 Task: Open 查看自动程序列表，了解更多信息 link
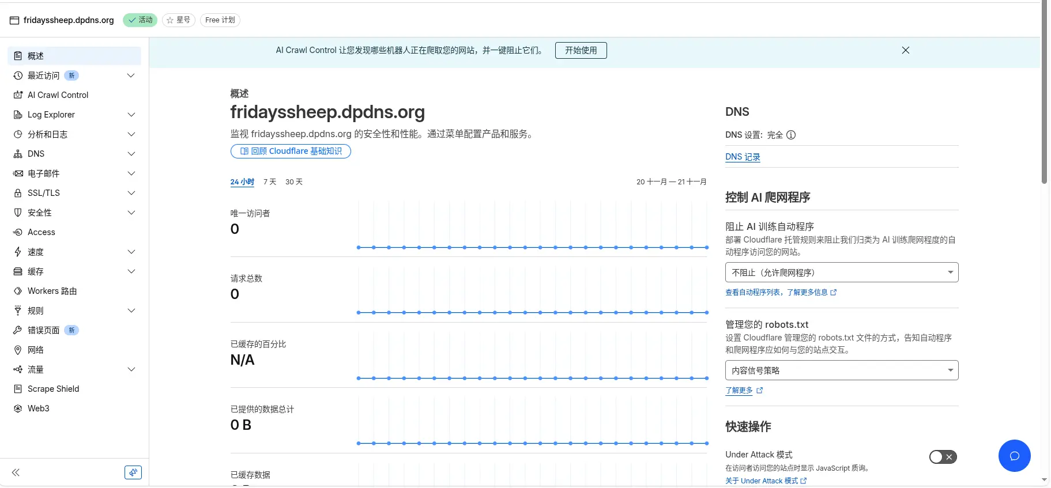tap(781, 293)
